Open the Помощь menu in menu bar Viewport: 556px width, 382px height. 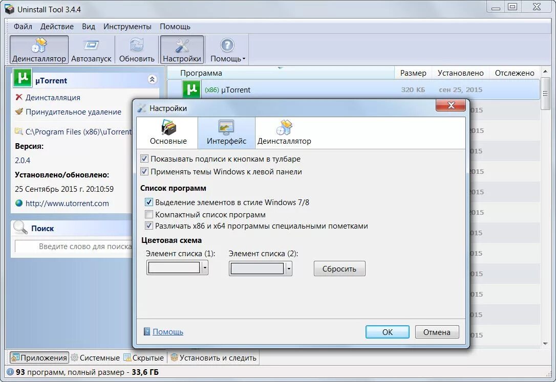click(175, 27)
